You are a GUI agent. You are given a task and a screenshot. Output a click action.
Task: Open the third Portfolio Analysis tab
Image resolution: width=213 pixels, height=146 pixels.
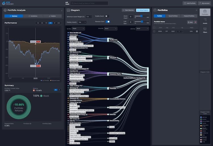[x=52, y=16]
